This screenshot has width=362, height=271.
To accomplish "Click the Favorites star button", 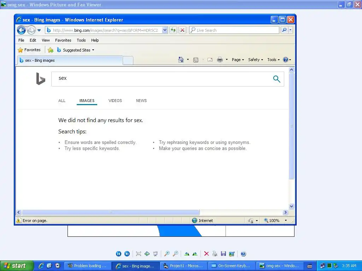I will coord(29,50).
